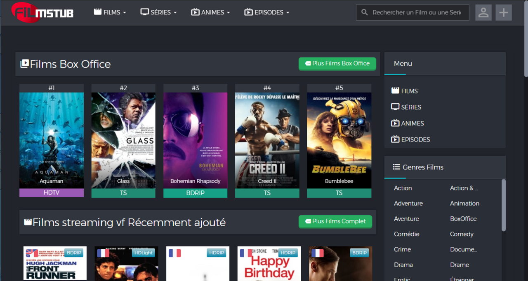The height and width of the screenshot is (281, 528).
Task: Click the Plus Films Box Office button
Action: (337, 63)
